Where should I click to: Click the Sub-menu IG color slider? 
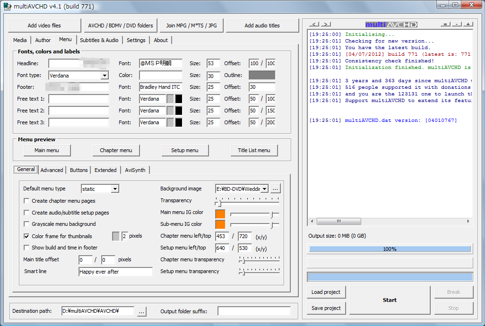(255, 224)
